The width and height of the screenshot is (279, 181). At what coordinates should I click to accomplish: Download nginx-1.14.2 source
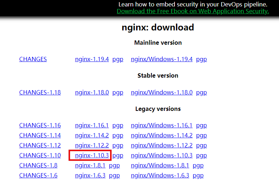coord(92,135)
